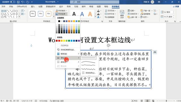
Task: Select the down block arrow shape
Action: pos(17,14)
